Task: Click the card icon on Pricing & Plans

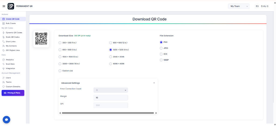Action: pyautogui.click(x=5, y=93)
